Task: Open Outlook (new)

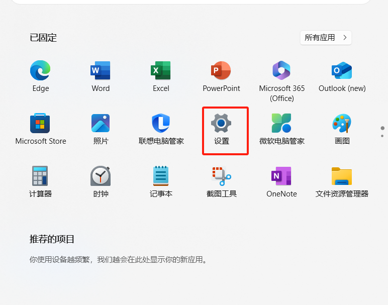Action: click(342, 76)
